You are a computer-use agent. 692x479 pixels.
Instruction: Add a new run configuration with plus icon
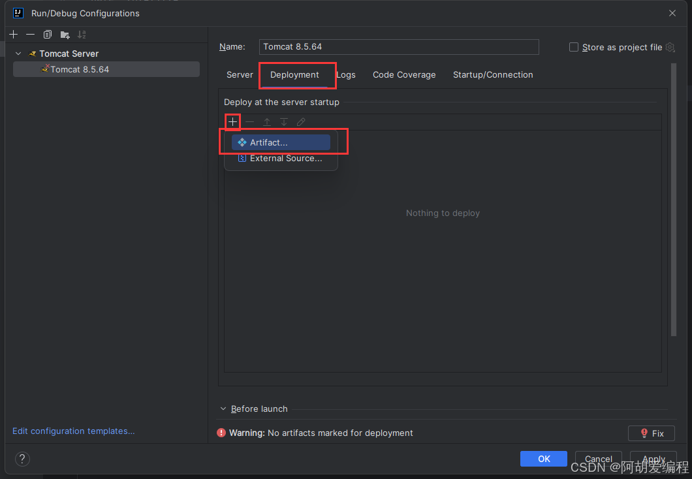click(13, 35)
